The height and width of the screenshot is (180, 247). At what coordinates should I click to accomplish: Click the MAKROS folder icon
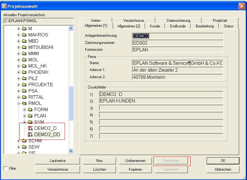point(24,35)
